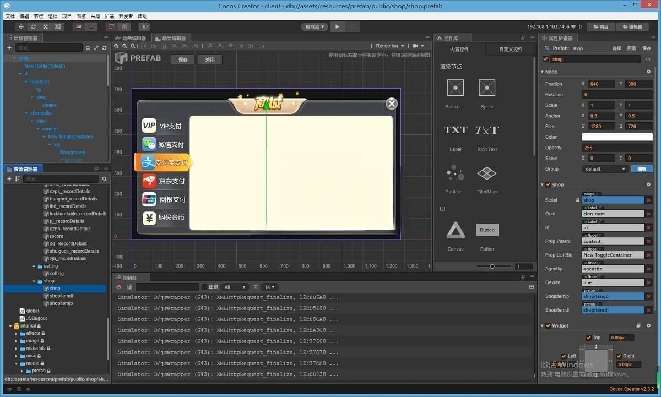Enable the regex checkbox in the console

click(x=204, y=287)
